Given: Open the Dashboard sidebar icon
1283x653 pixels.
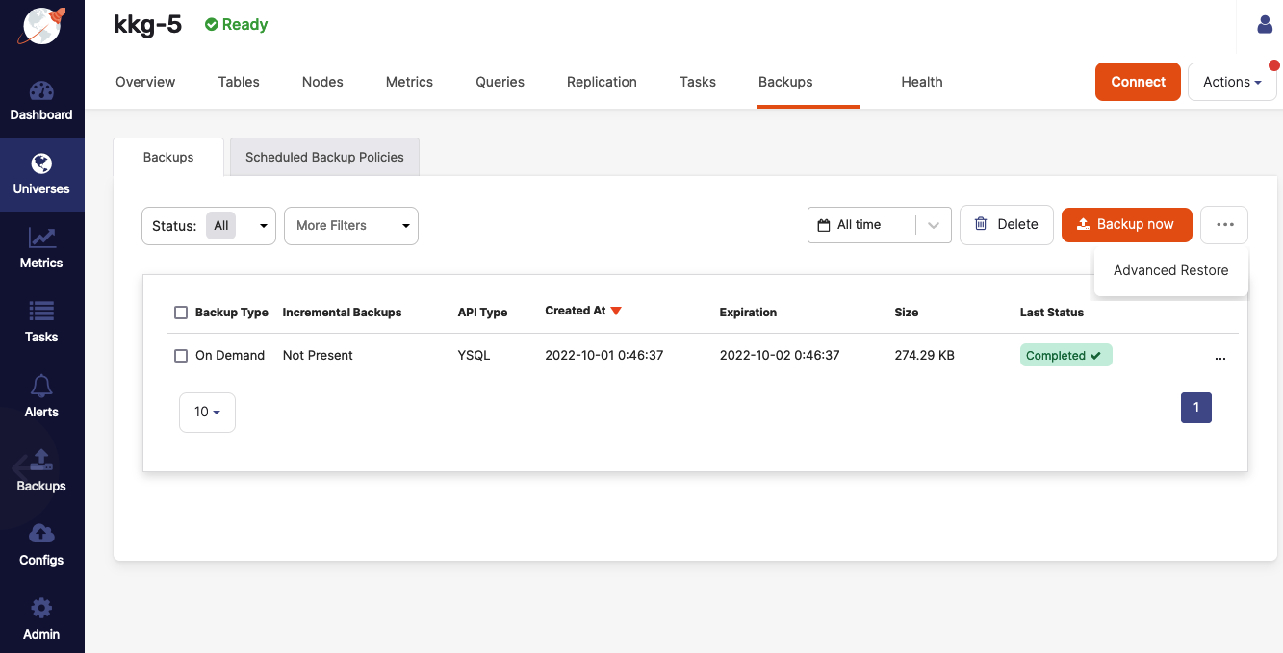Looking at the screenshot, I should coord(41,91).
